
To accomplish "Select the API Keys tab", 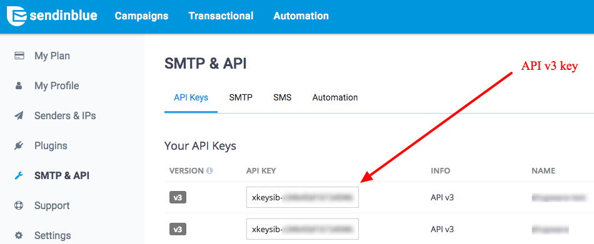I will [x=191, y=97].
